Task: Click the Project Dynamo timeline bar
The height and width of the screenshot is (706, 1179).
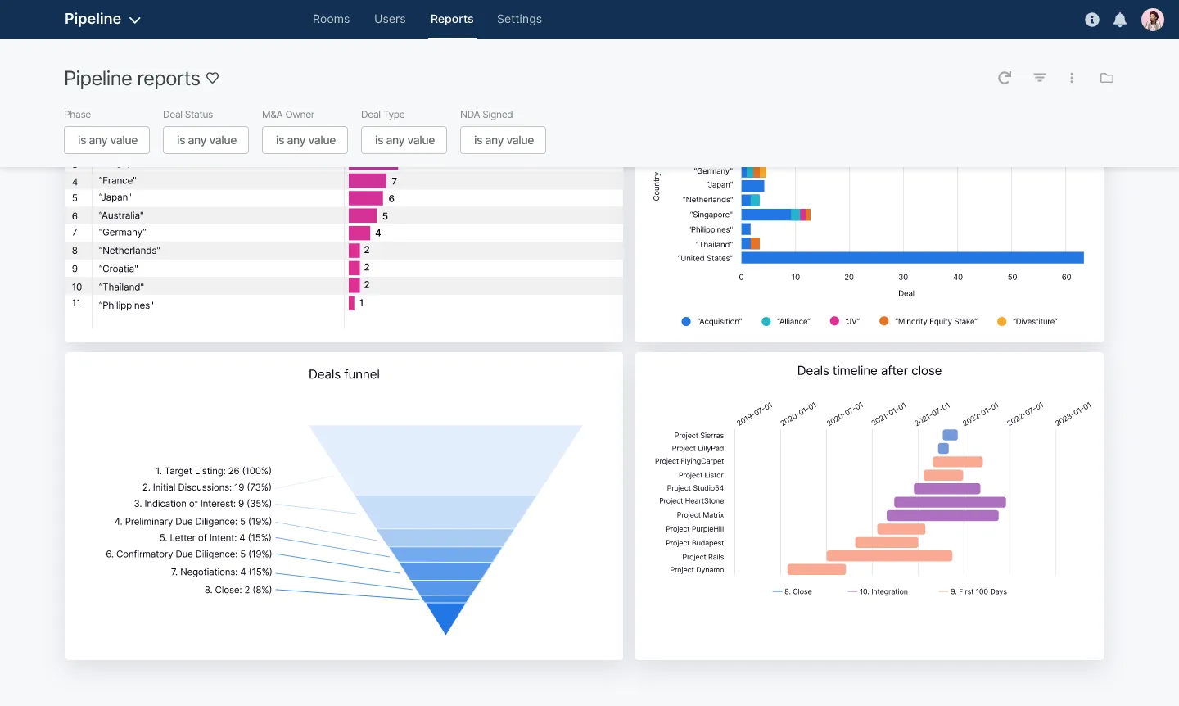Action: [816, 569]
